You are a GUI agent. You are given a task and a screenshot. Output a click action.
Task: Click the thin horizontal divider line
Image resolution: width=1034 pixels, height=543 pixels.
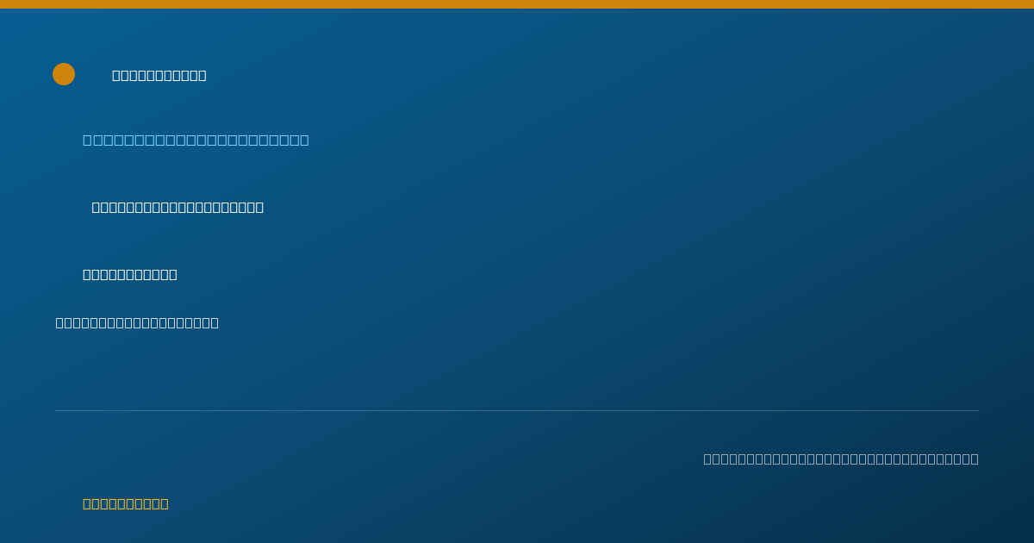pyautogui.click(x=517, y=410)
